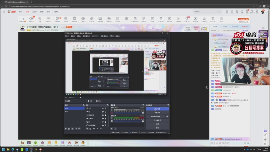The width and height of the screenshot is (270, 152).
Task: Pop out the Sources dock panel
Action: click(x=108, y=105)
